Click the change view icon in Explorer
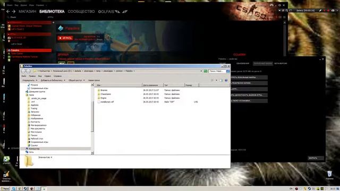Image resolution: width=340 pixels, height=191 pixels. coord(212,80)
